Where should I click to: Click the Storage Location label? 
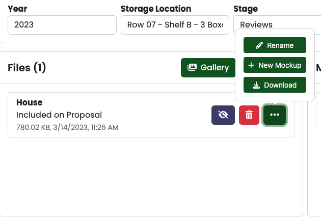156,9
